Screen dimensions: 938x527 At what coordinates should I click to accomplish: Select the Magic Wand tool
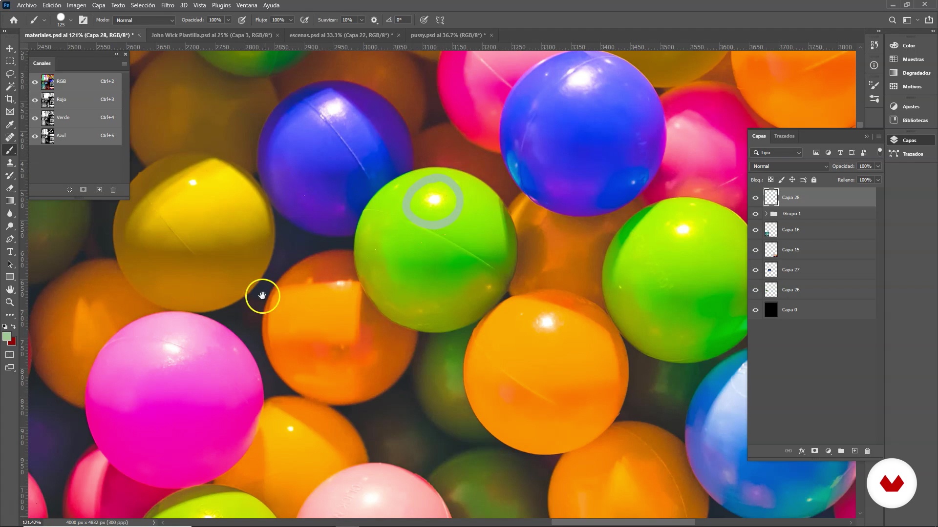click(x=10, y=86)
